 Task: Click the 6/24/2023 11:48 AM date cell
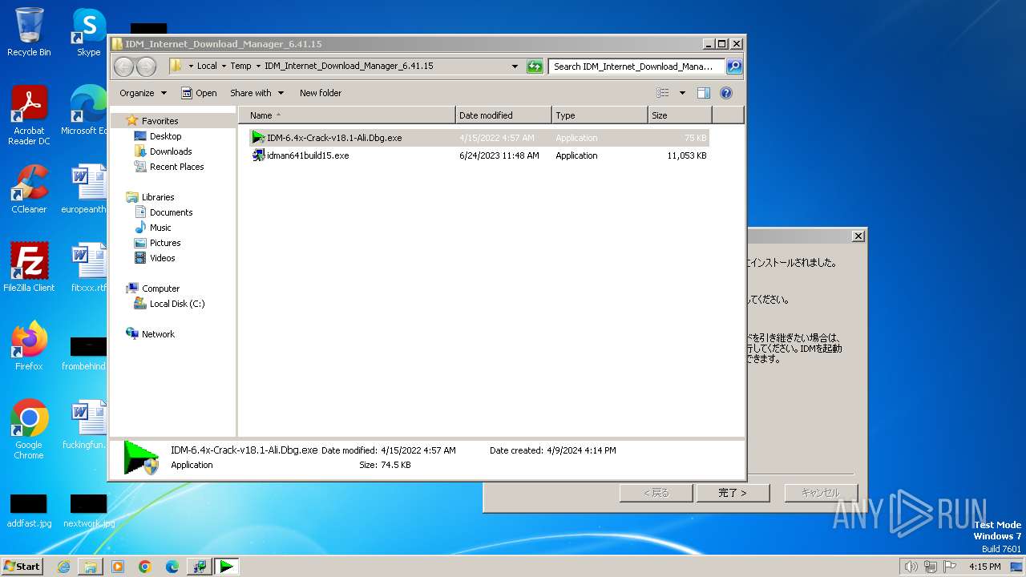point(499,155)
